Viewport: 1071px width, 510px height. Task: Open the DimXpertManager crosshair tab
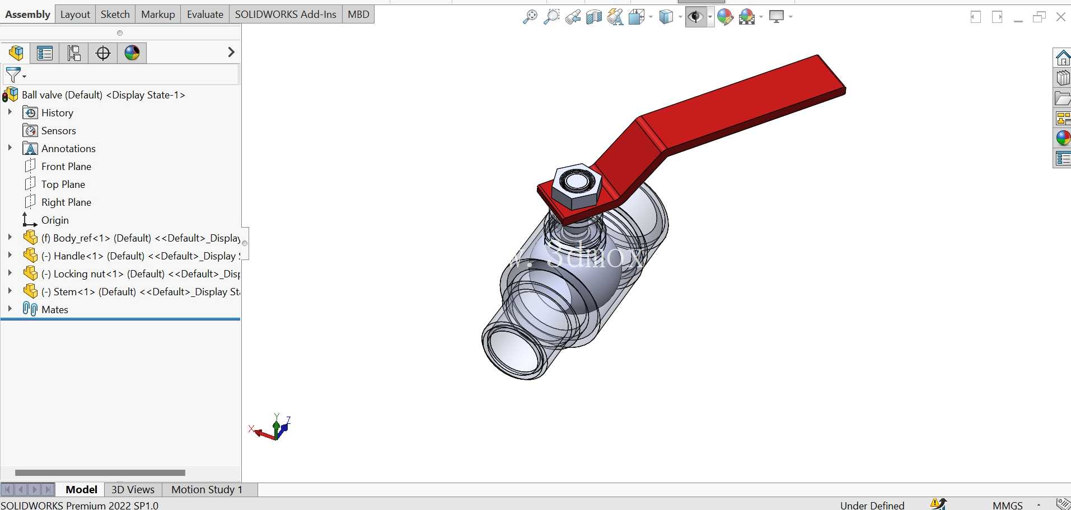pos(103,53)
